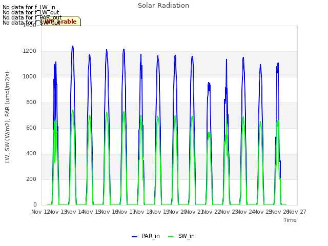The width and height of the screenshot is (328, 246).
Task: Click the 'No data for f_PAR_out' message
Action: click(32, 17)
